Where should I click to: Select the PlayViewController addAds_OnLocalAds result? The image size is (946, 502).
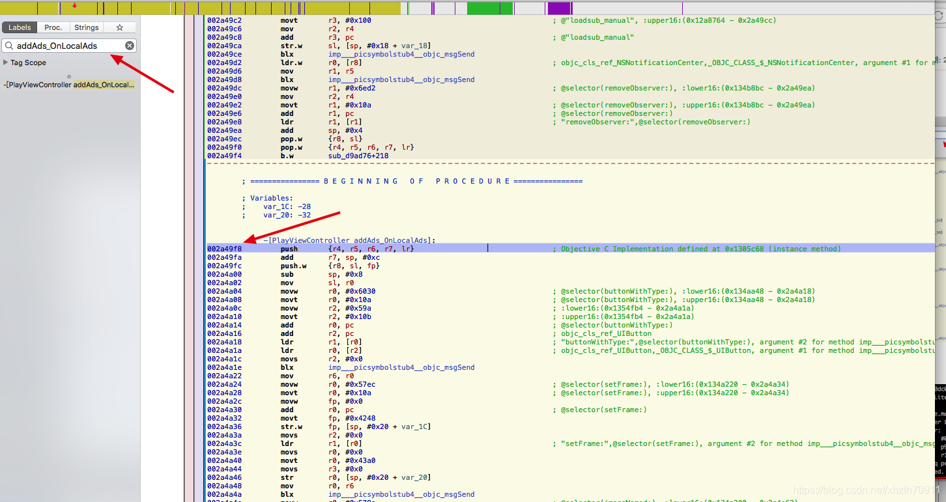[69, 85]
